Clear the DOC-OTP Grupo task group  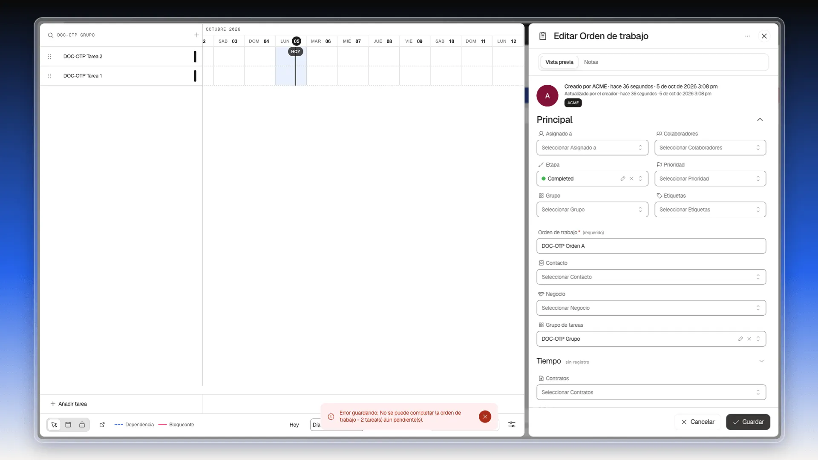pyautogui.click(x=749, y=339)
